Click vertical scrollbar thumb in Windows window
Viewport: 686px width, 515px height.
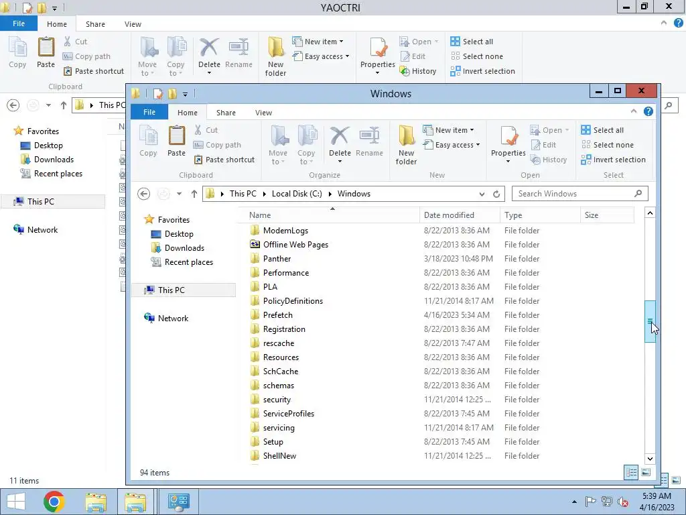[650, 321]
